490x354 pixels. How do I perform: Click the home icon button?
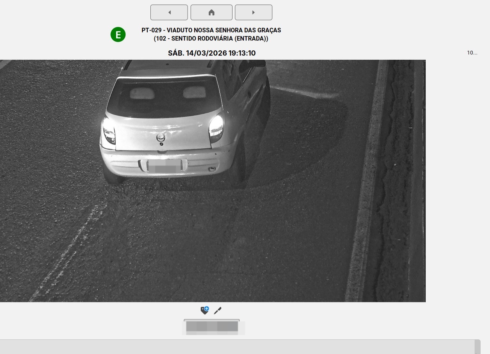[211, 12]
